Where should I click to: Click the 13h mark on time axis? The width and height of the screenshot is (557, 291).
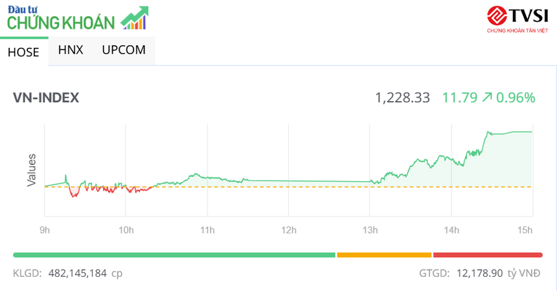370,230
